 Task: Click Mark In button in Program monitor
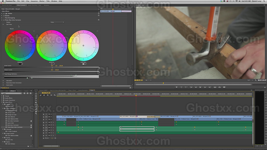(x=181, y=87)
